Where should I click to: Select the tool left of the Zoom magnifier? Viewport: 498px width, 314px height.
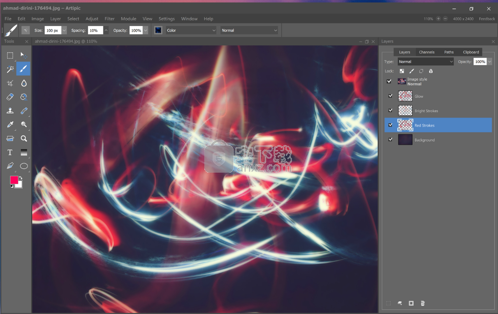pyautogui.click(x=10, y=139)
